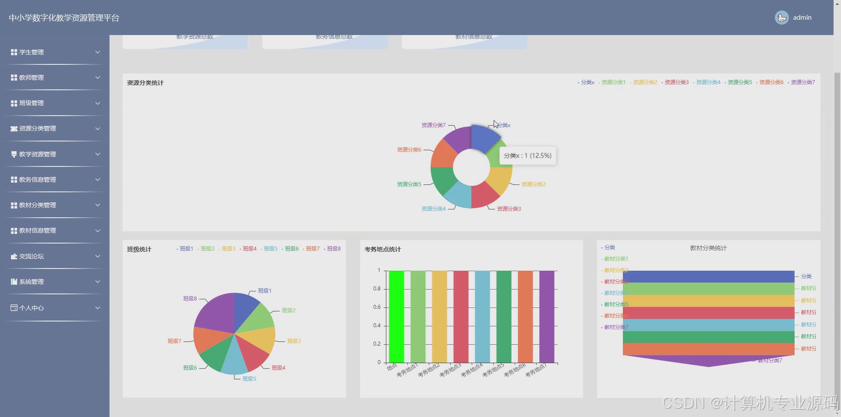
Task: Open the 教材分类管理 menu item
Action: point(55,205)
